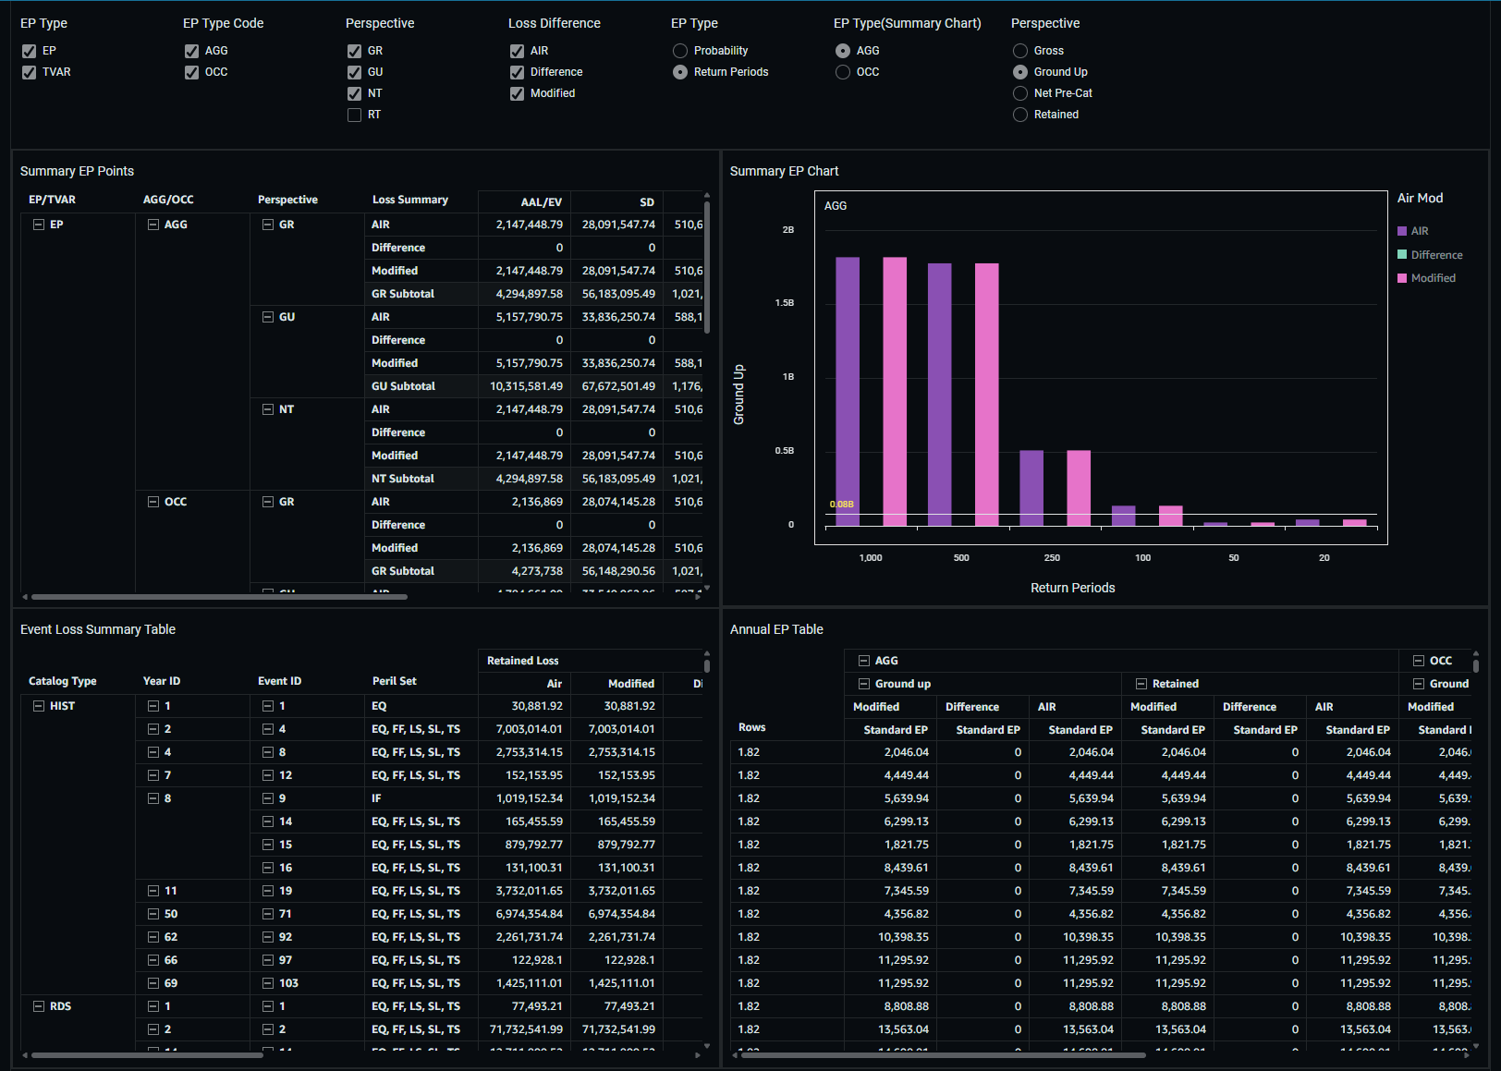This screenshot has height=1071, width=1501.
Task: Select OCC for the Summary Chart
Action: [x=843, y=72]
